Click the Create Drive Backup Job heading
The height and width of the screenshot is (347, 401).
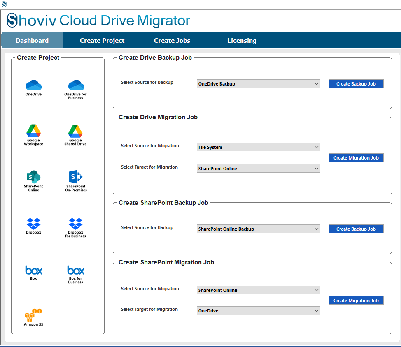155,58
